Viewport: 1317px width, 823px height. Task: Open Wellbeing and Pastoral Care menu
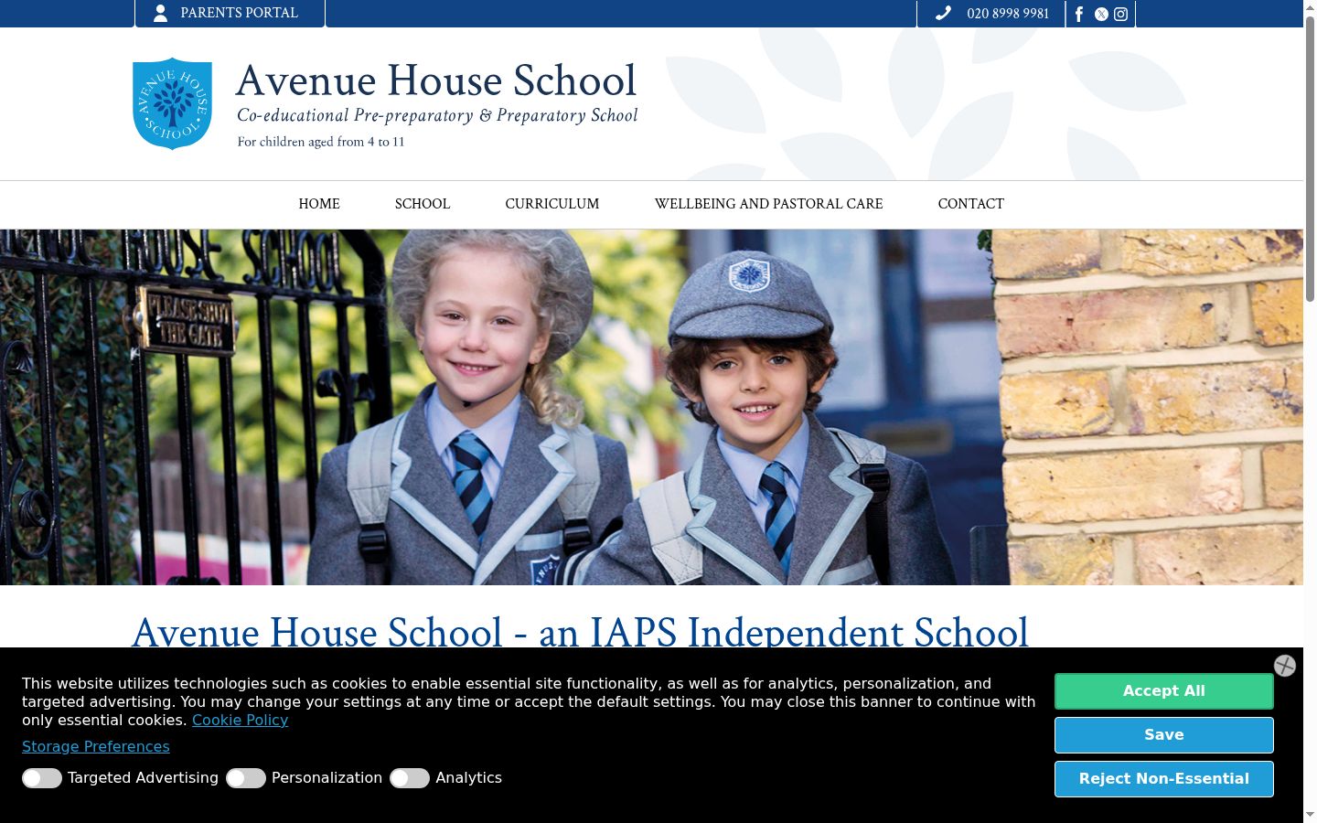(x=769, y=204)
